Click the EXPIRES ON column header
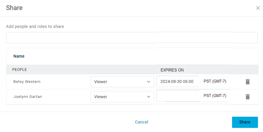This screenshot has width=263, height=132. point(172,70)
